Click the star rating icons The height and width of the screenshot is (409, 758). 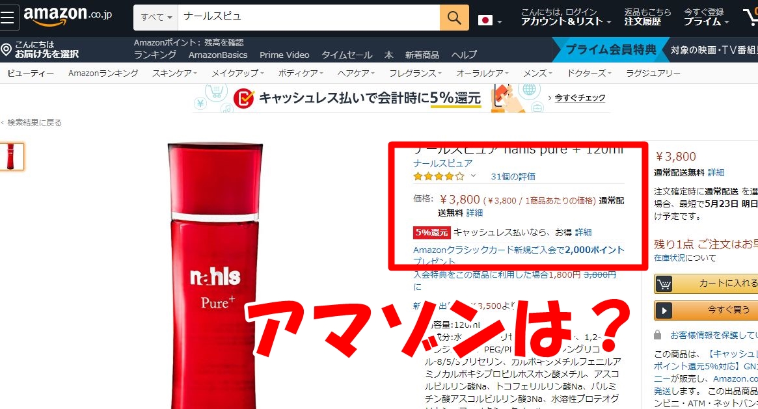tap(439, 176)
